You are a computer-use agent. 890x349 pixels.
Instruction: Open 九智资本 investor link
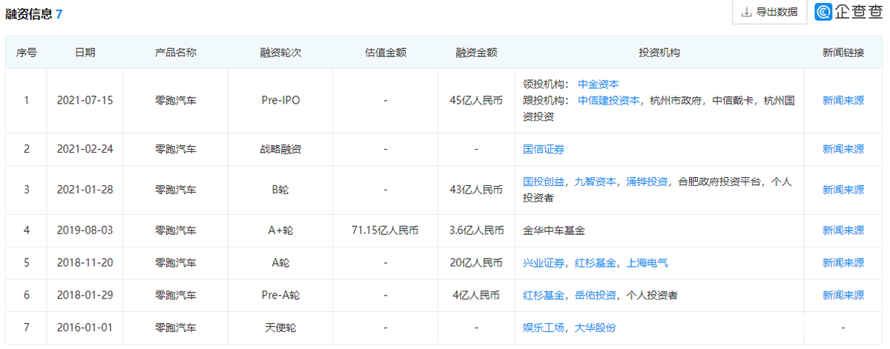[596, 182]
